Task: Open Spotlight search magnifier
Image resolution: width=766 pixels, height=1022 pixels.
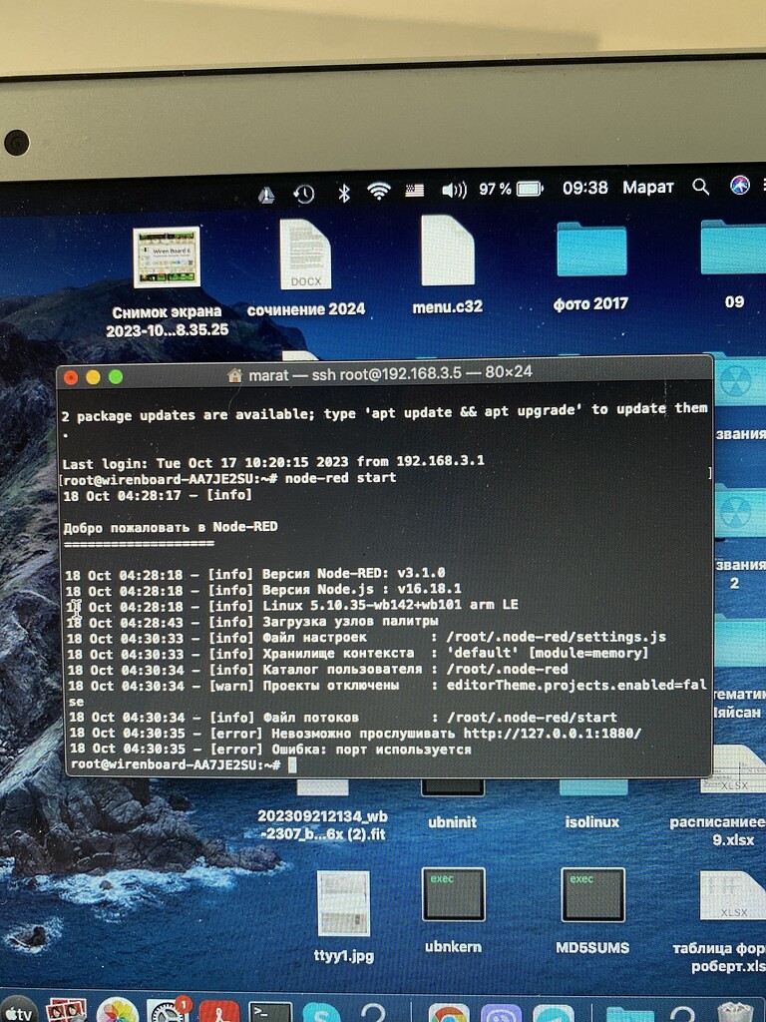Action: pos(701,187)
